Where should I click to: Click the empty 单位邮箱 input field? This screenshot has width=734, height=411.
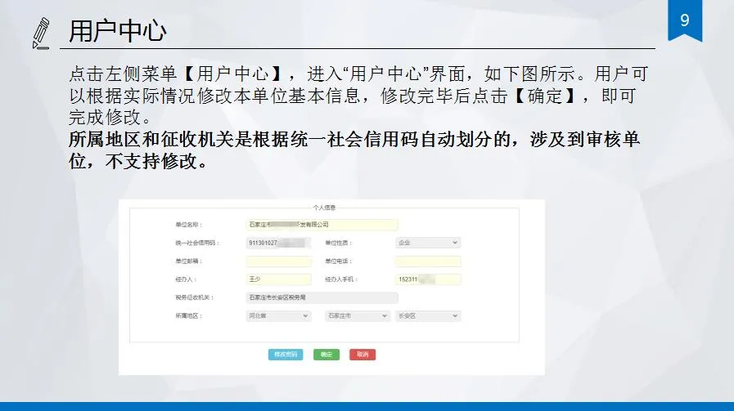point(278,261)
